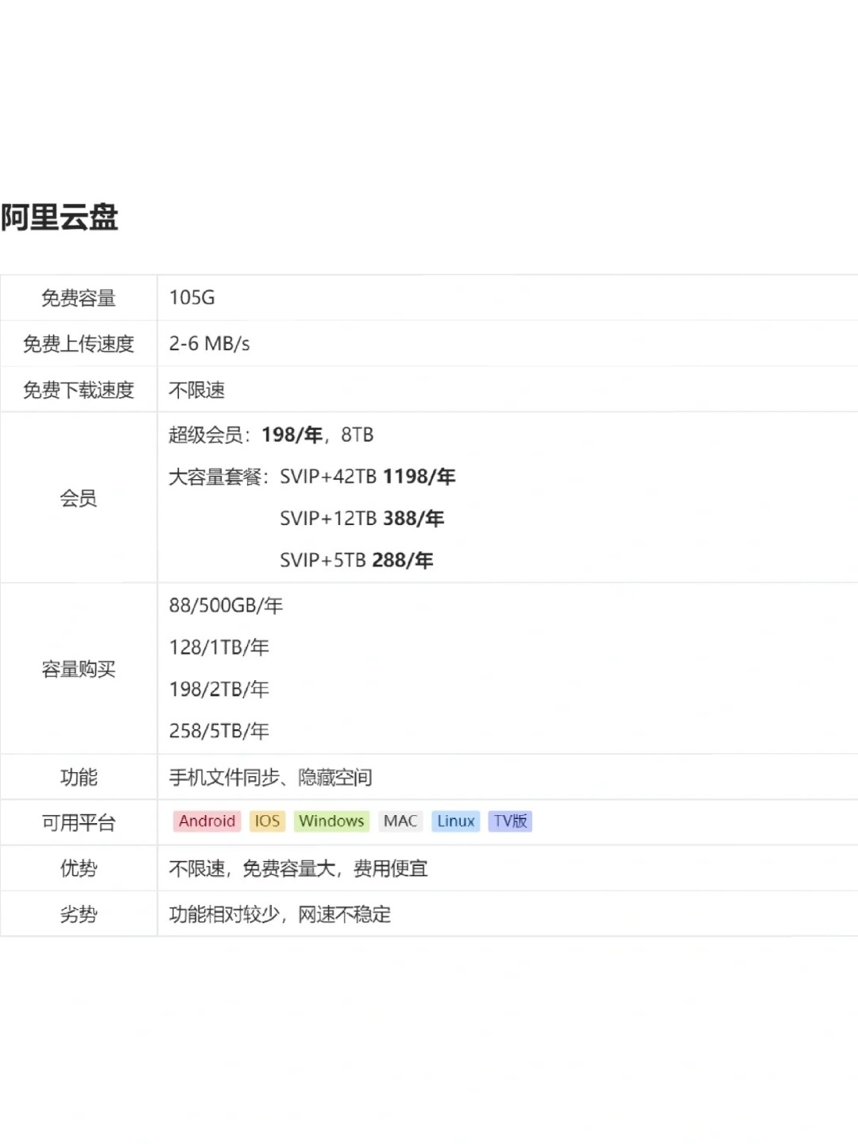Click the 免费容量 row label

pyautogui.click(x=79, y=298)
